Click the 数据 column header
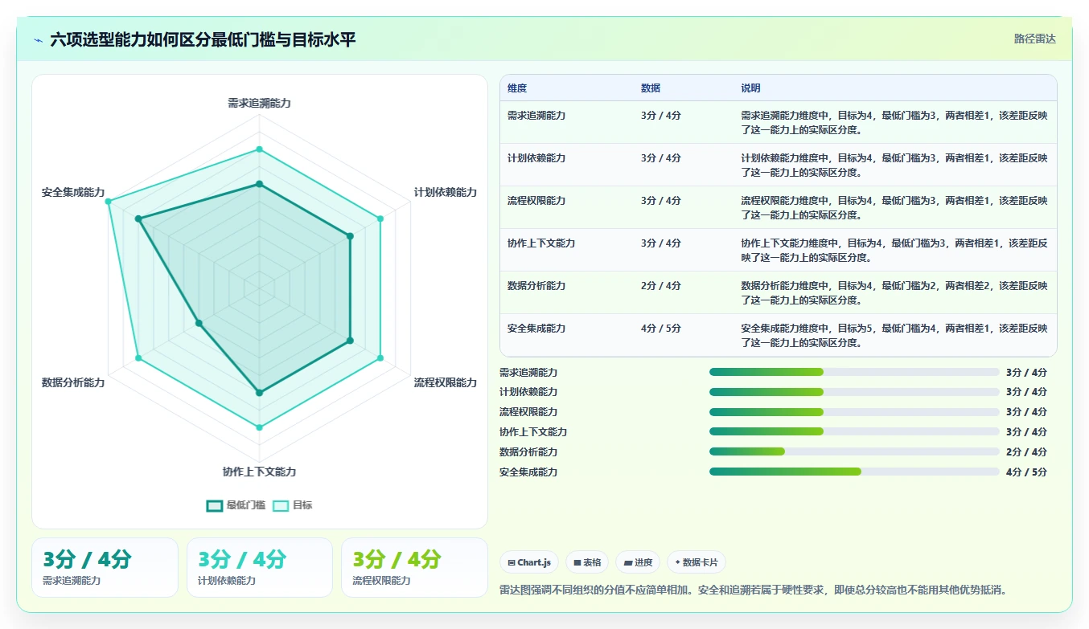The height and width of the screenshot is (629, 1089). (x=651, y=88)
